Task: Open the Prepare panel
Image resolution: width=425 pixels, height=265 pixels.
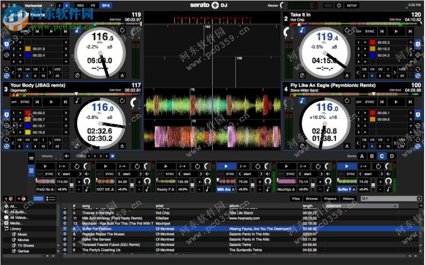Action: (x=330, y=199)
